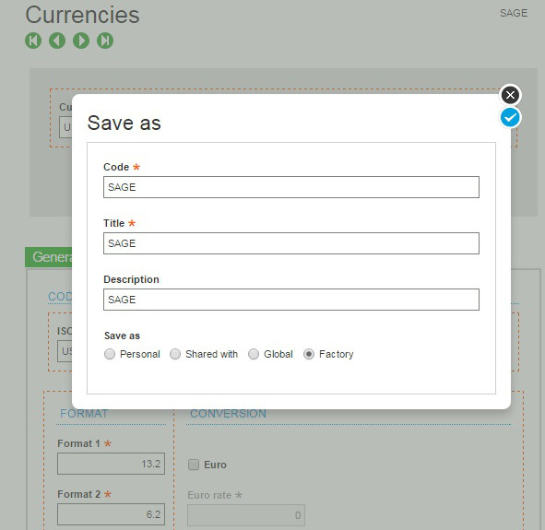
Task: Choose the Global save option
Action: (254, 354)
